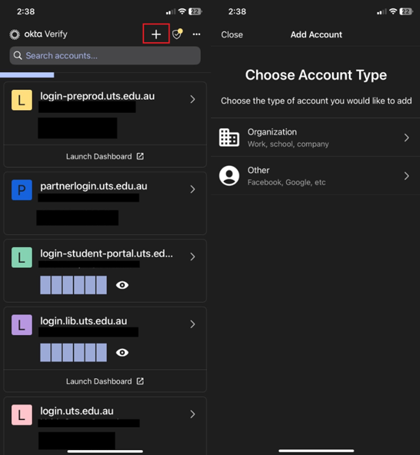Select Other account type
This screenshot has height=455, width=420.
(315, 176)
